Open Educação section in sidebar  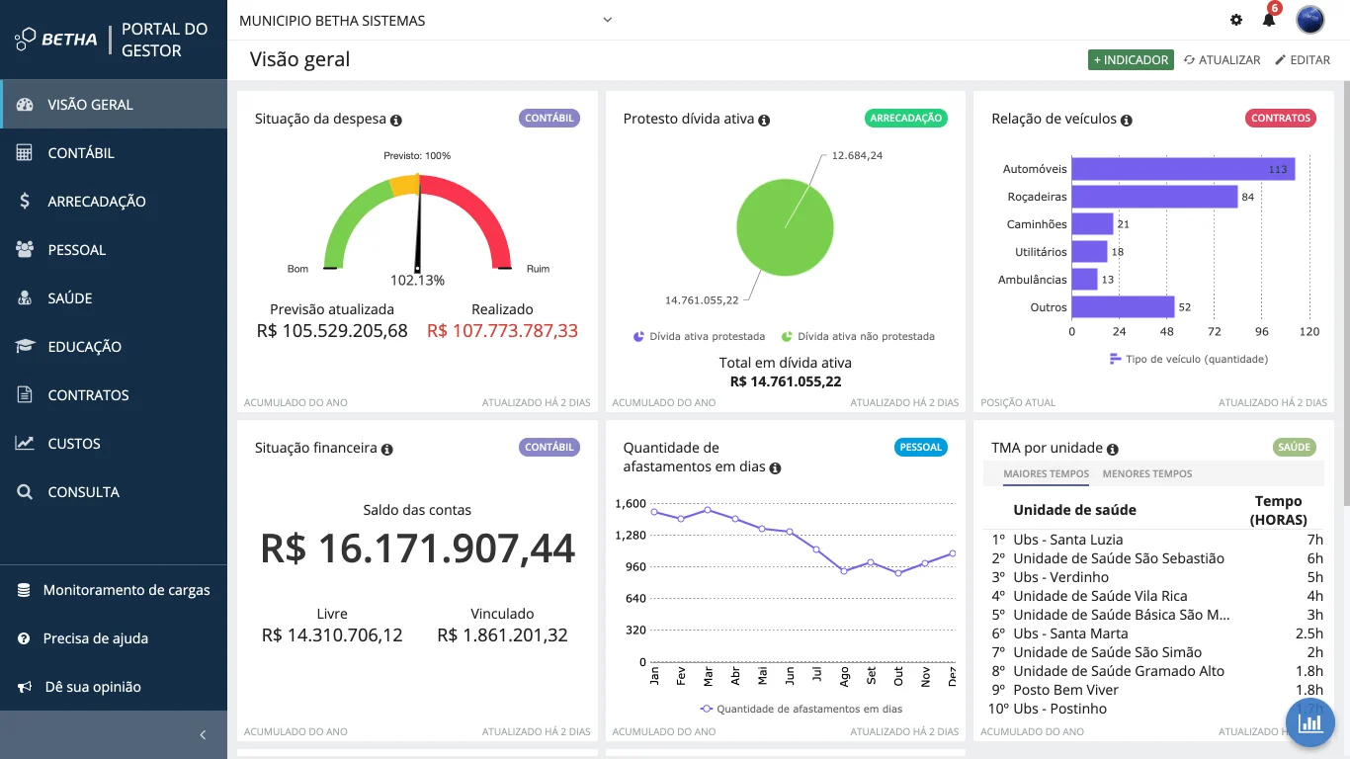[x=114, y=346]
